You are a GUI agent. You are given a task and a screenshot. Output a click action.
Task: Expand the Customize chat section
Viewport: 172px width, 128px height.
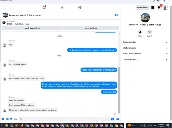click(x=145, y=42)
